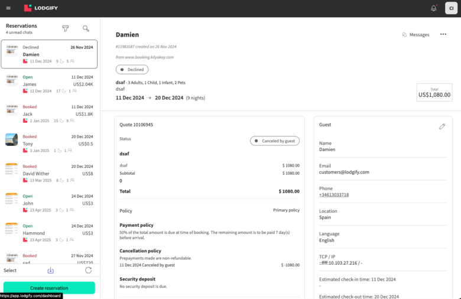Select David Wither's reservation
461x299 pixels.
tap(50, 173)
